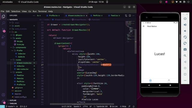
Task: Open errors and warnings count in status bar
Action: (23, 106)
